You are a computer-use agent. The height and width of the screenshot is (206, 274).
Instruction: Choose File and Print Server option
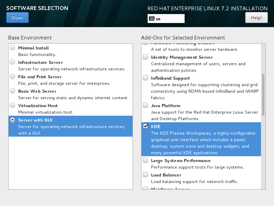[x=13, y=77]
